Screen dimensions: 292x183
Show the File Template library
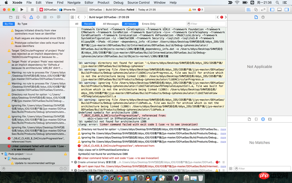(249, 119)
